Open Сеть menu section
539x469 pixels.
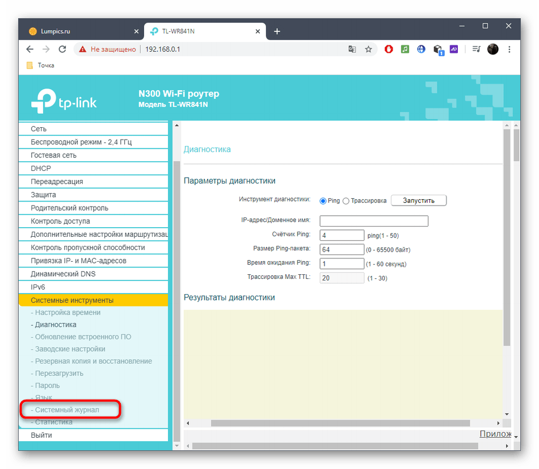[x=93, y=129]
